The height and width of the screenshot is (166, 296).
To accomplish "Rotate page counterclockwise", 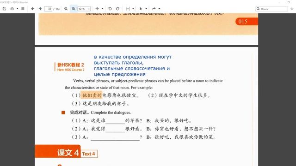I will 110,9.
